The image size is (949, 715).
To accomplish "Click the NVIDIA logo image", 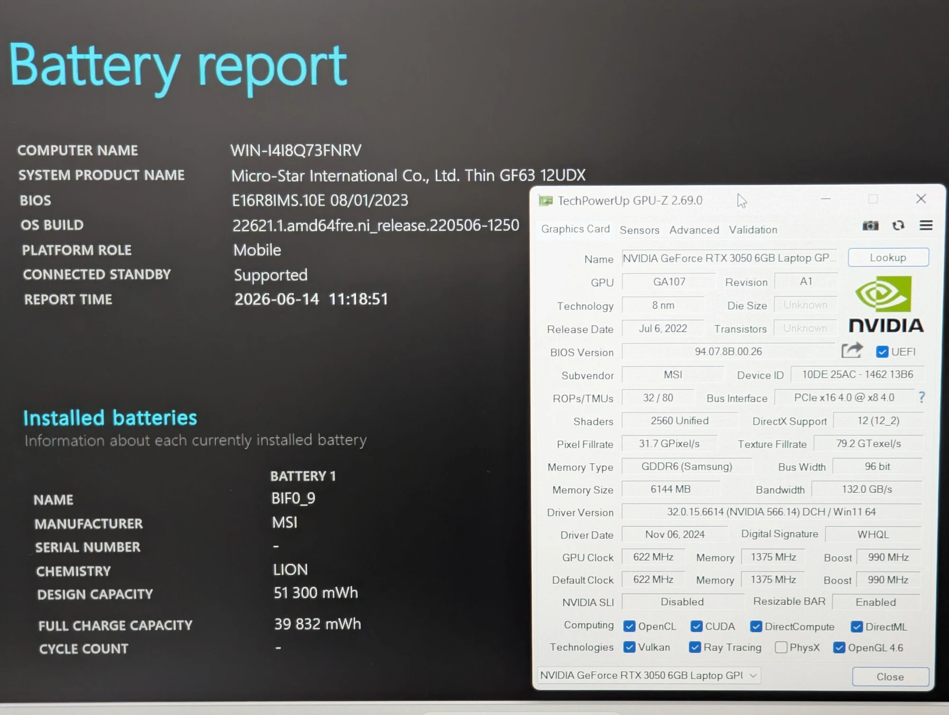I will point(885,304).
